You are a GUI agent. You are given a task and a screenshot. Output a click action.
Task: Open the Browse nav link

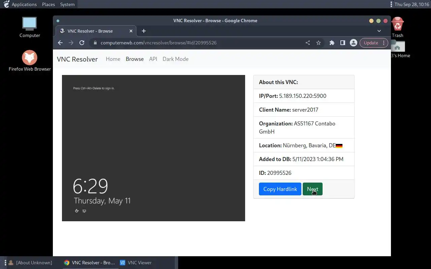tap(135, 59)
